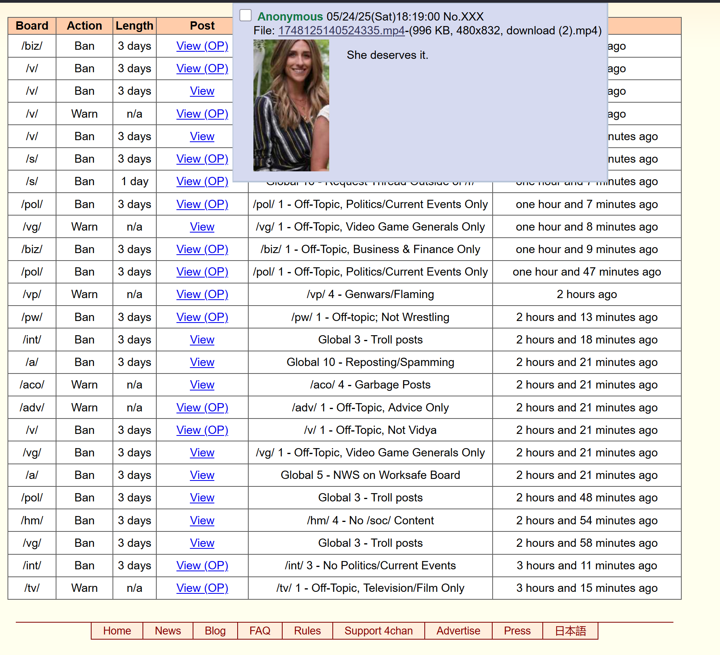Open the woman's video thumbnail in post preview
The width and height of the screenshot is (720, 655).
(x=291, y=105)
